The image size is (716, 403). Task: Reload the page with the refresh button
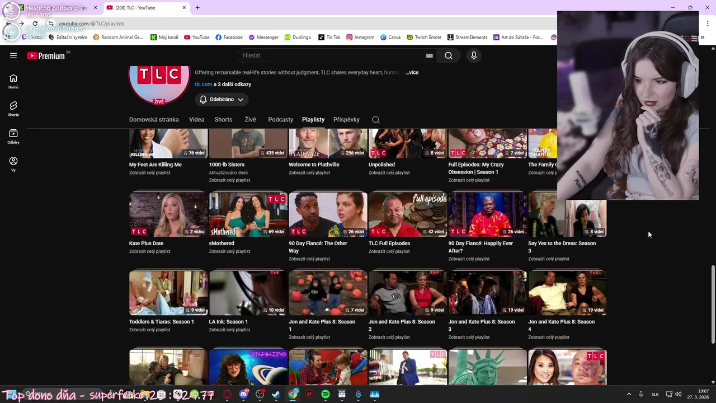(35, 24)
